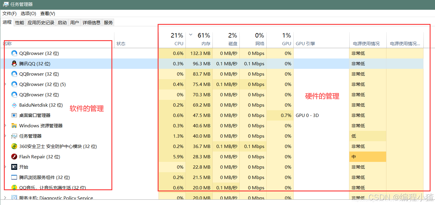Expand 服务主机: Diagnostic Policy Service
Viewport: 435px width, 205px height.
(x=5, y=198)
